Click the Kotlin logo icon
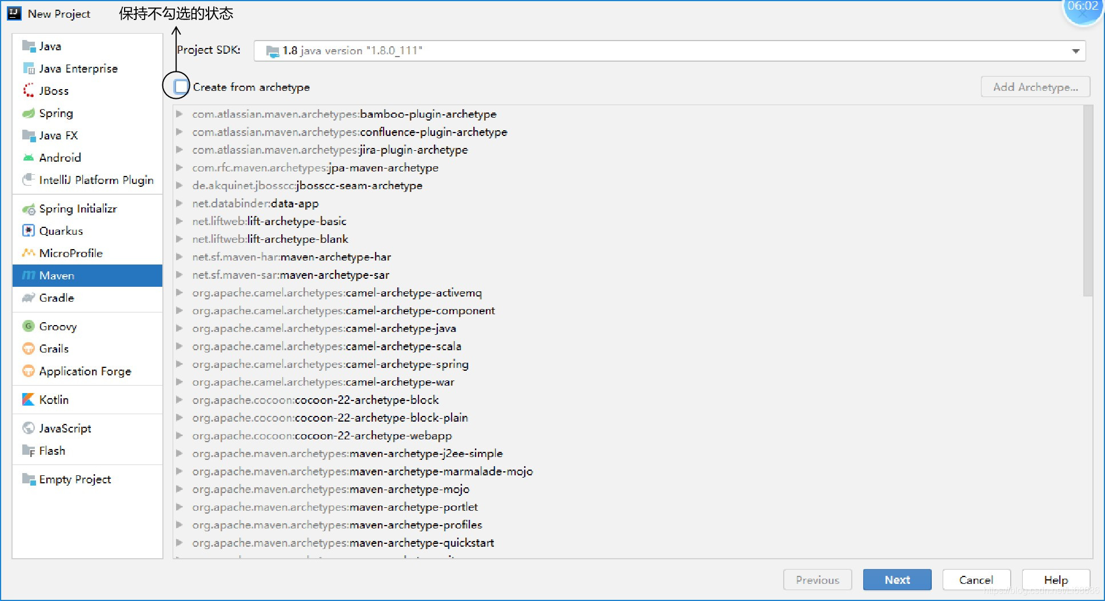The image size is (1105, 601). [x=28, y=400]
